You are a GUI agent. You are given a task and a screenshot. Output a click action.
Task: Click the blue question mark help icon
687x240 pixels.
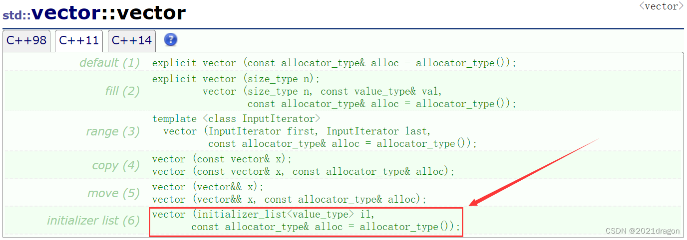(x=171, y=40)
